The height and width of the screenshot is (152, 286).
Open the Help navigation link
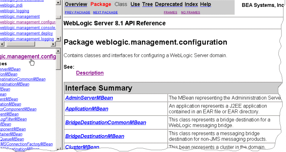pyautogui.click(x=206, y=4)
